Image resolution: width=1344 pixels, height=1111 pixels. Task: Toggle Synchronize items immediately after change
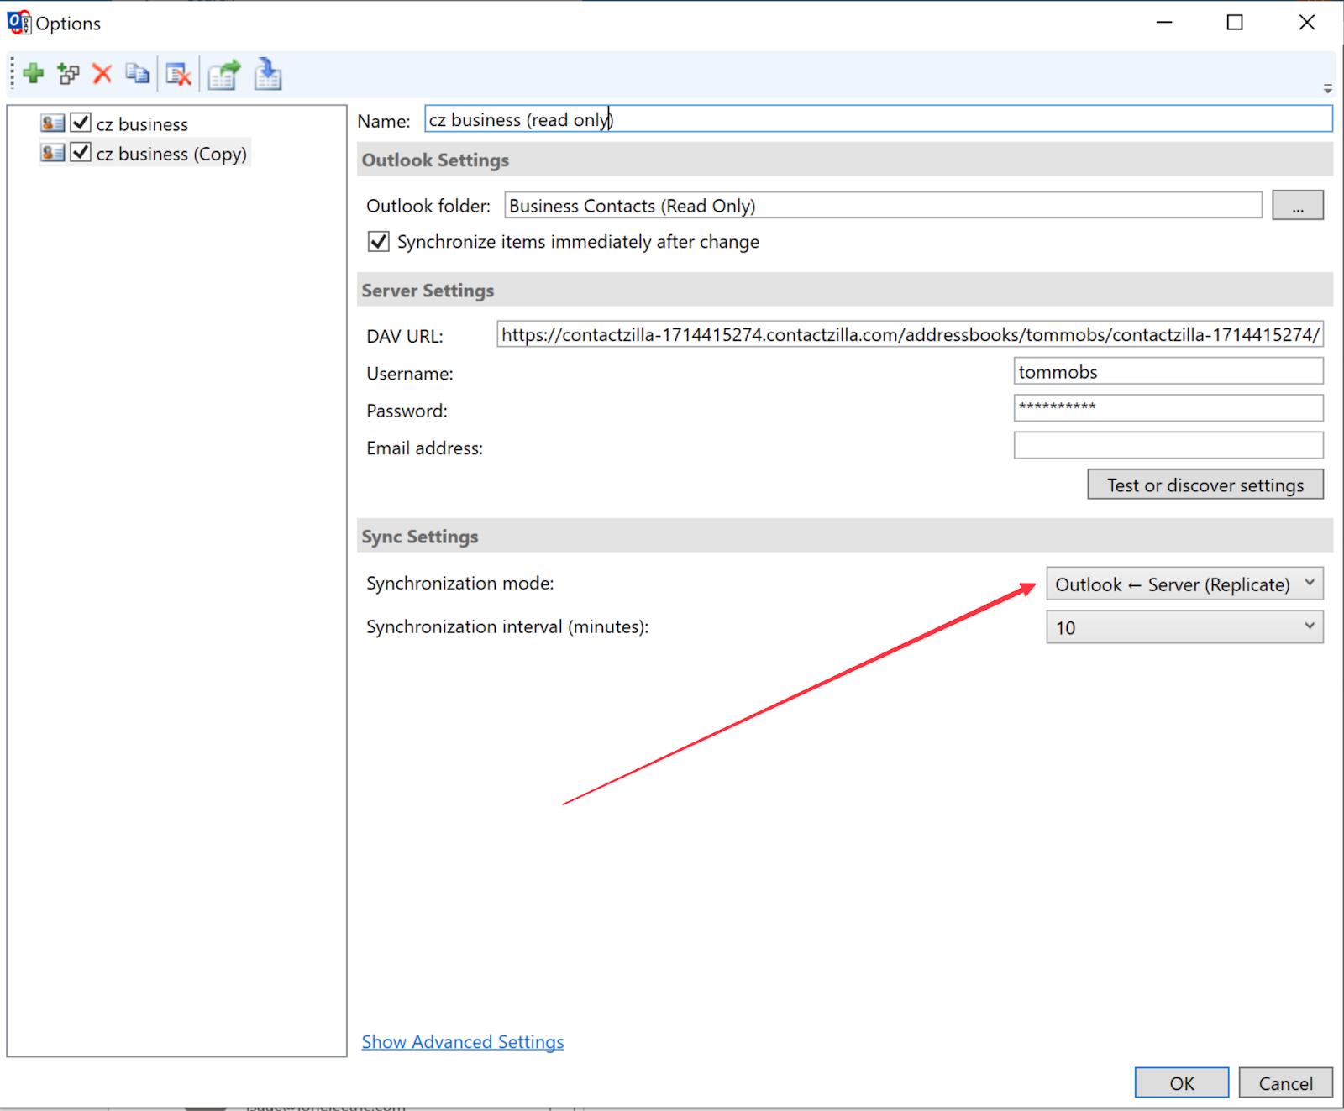tap(379, 242)
